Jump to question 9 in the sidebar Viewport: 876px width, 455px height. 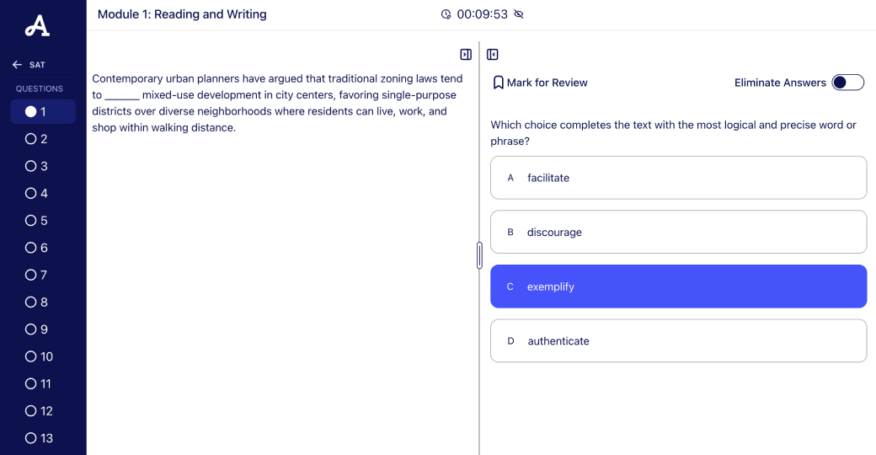tap(37, 329)
